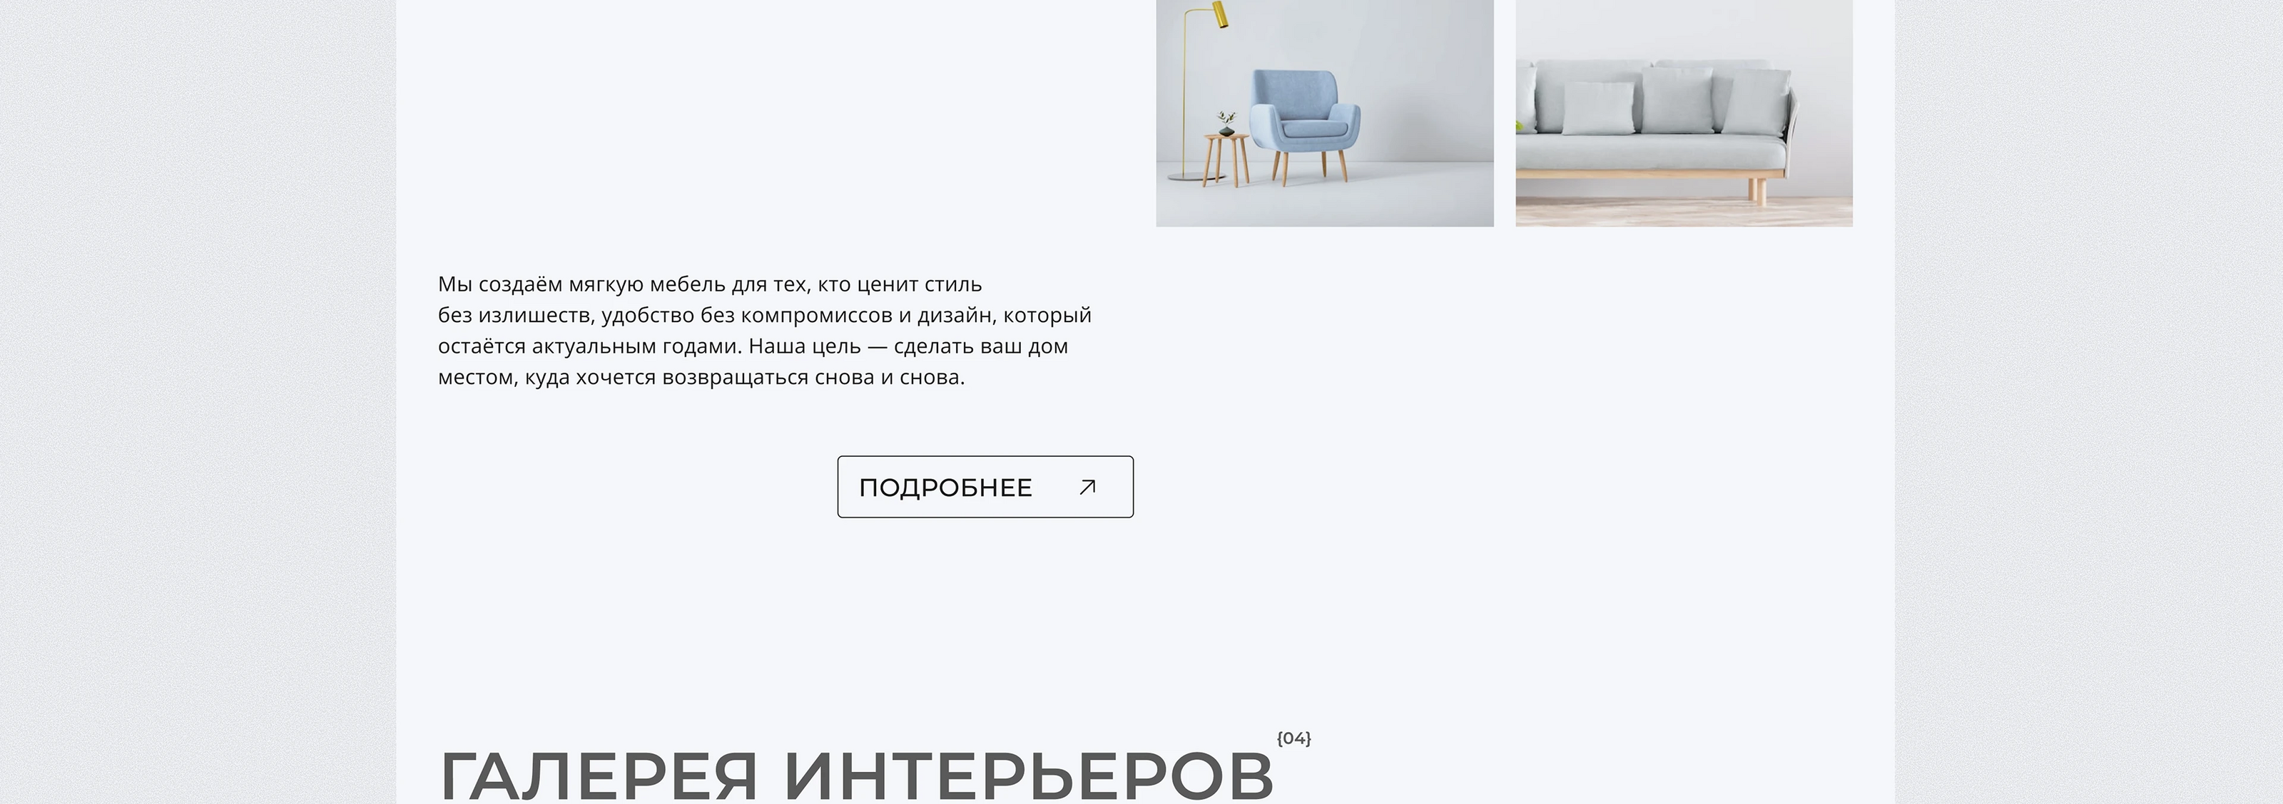Image resolution: width=2283 pixels, height=804 pixels.
Task: Click the wooden leg of the sofa
Action: (x=1756, y=191)
